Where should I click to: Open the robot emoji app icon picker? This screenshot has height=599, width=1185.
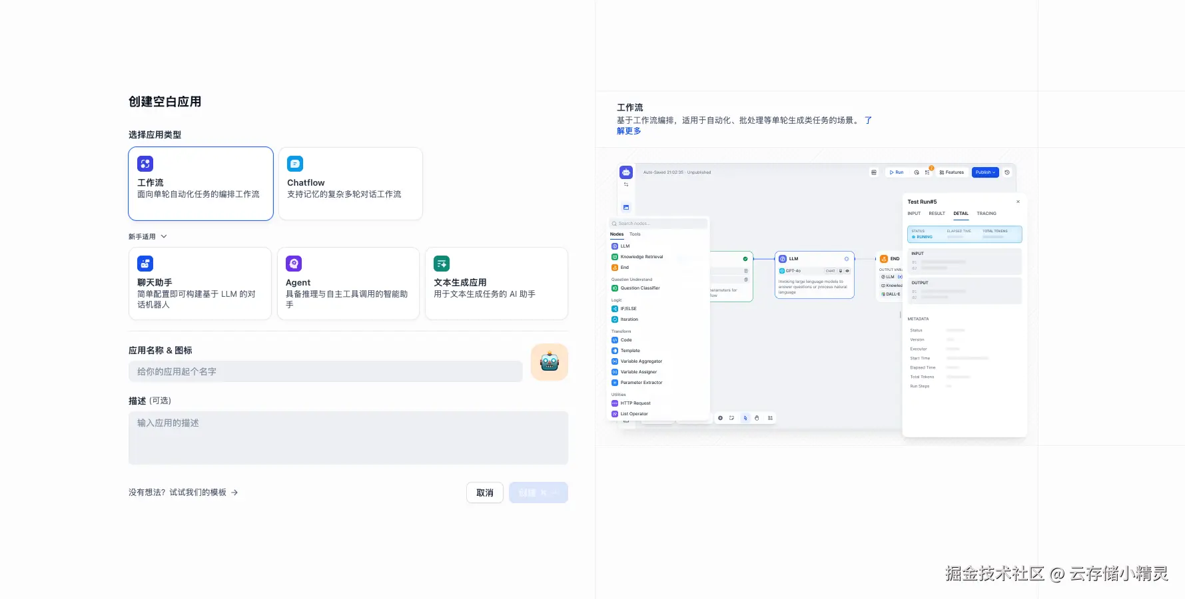click(x=549, y=361)
